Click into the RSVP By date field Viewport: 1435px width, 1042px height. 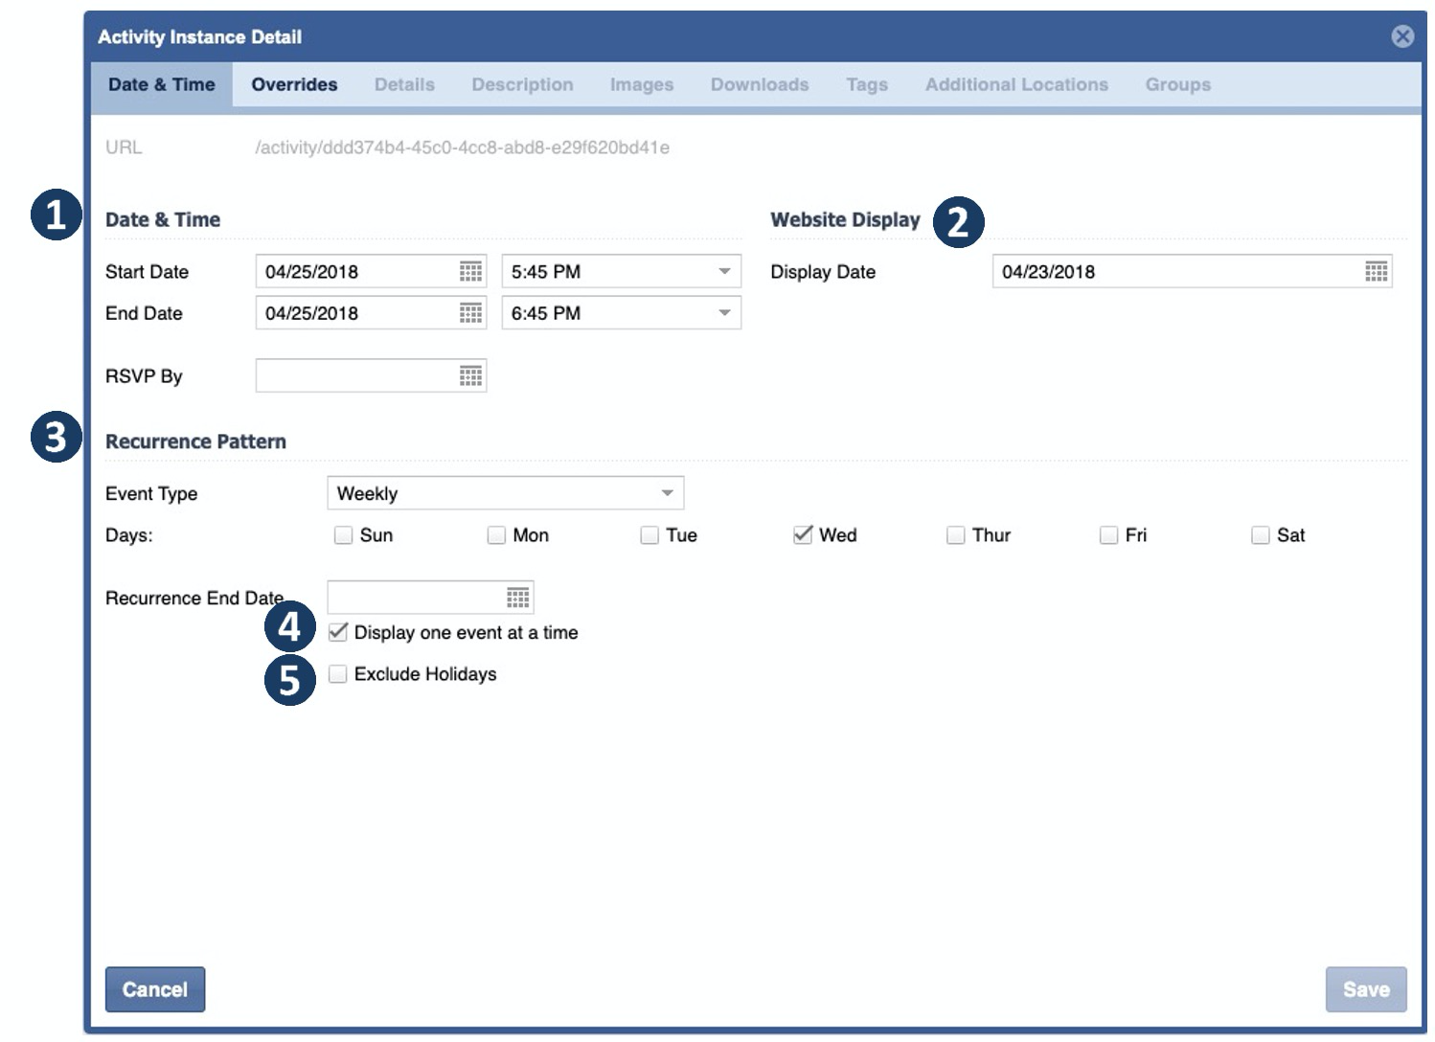[x=354, y=376]
